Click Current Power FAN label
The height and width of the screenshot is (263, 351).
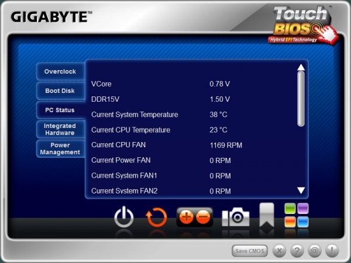click(121, 160)
